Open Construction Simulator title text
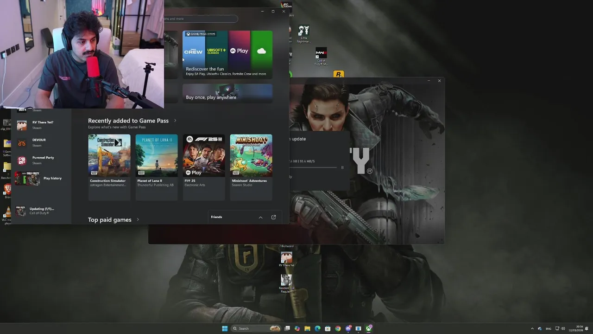Screen dimensions: 593x334 click(x=108, y=181)
